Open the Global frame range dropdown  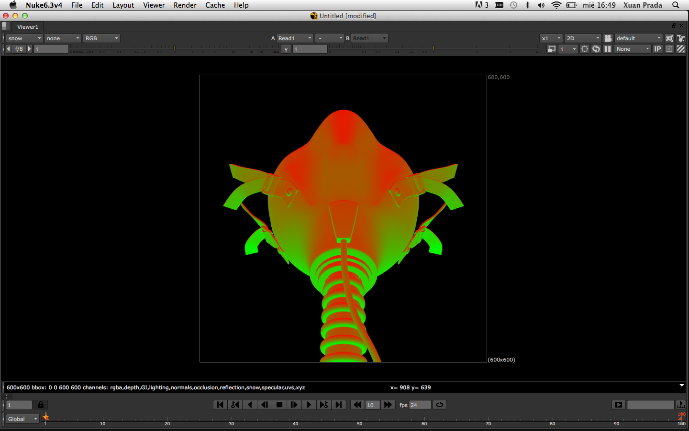coord(22,419)
